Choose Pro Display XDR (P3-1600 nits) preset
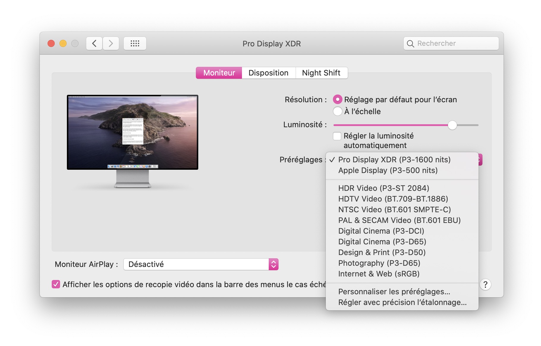This screenshot has width=541, height=346. coord(402,160)
